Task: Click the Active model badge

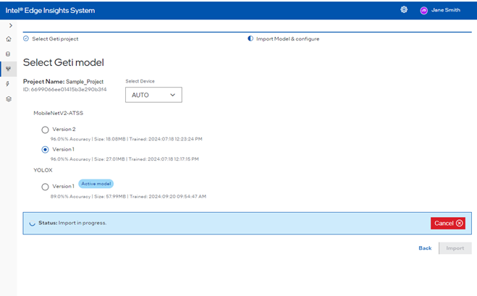Action: (x=96, y=184)
